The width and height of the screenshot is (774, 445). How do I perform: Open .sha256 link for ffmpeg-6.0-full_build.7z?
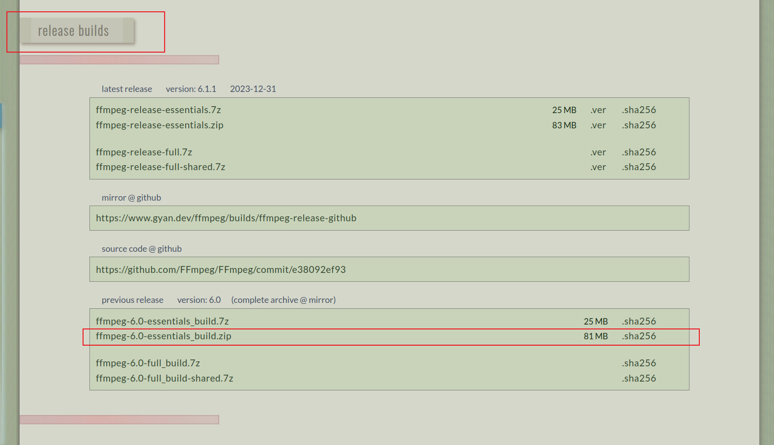tap(639, 363)
